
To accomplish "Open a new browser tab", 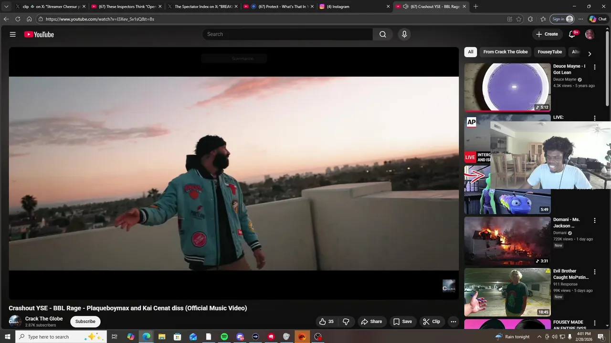I will pos(475,7).
